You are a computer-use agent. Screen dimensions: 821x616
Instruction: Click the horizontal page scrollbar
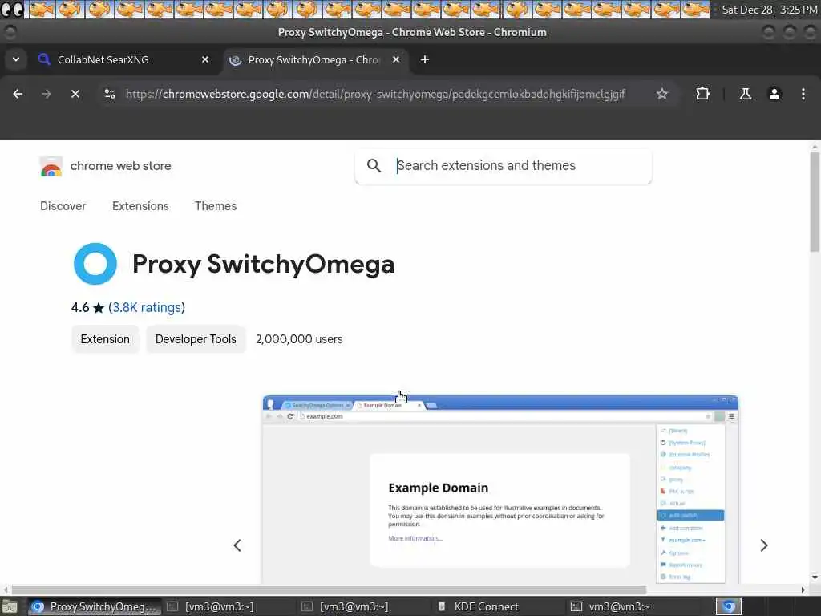coord(329,590)
